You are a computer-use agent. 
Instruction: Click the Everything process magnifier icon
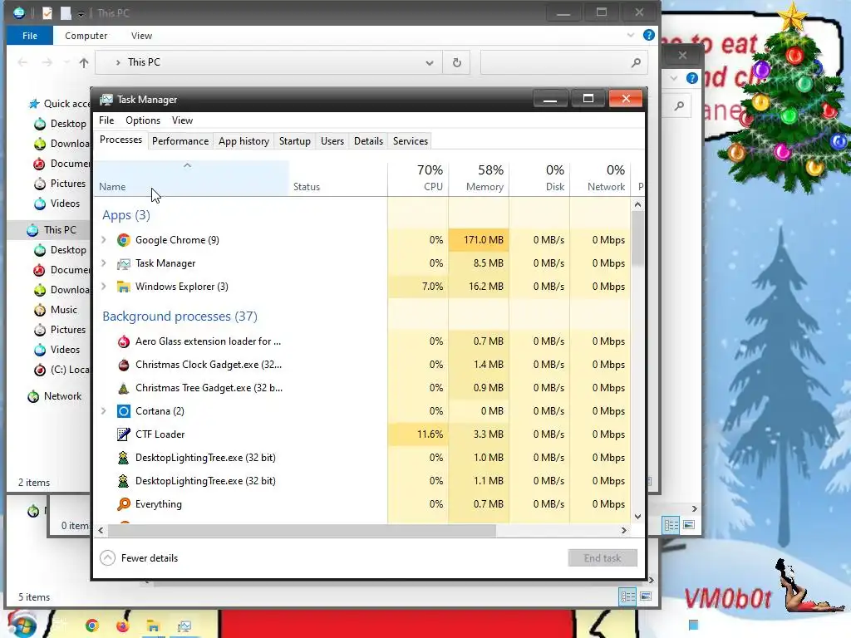(124, 504)
